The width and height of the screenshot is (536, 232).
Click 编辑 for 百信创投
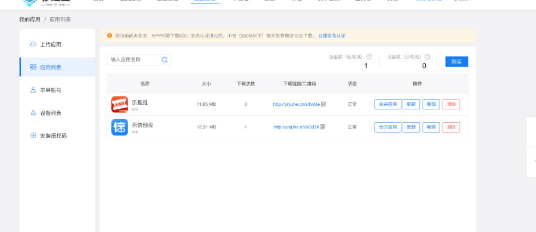(431, 127)
